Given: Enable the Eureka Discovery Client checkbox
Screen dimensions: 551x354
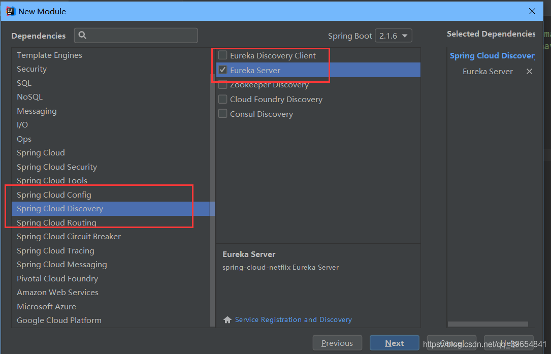Looking at the screenshot, I should [223, 55].
